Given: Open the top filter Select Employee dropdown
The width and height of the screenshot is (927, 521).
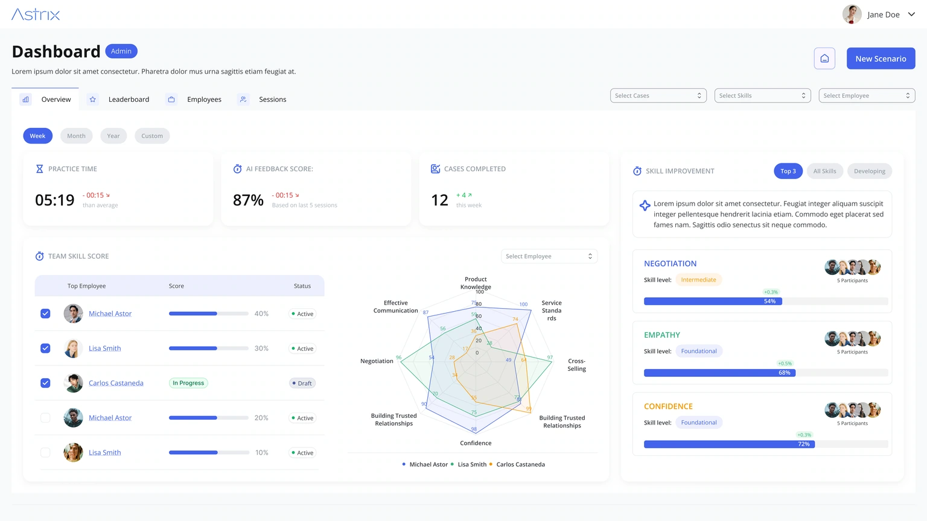Looking at the screenshot, I should (x=867, y=95).
